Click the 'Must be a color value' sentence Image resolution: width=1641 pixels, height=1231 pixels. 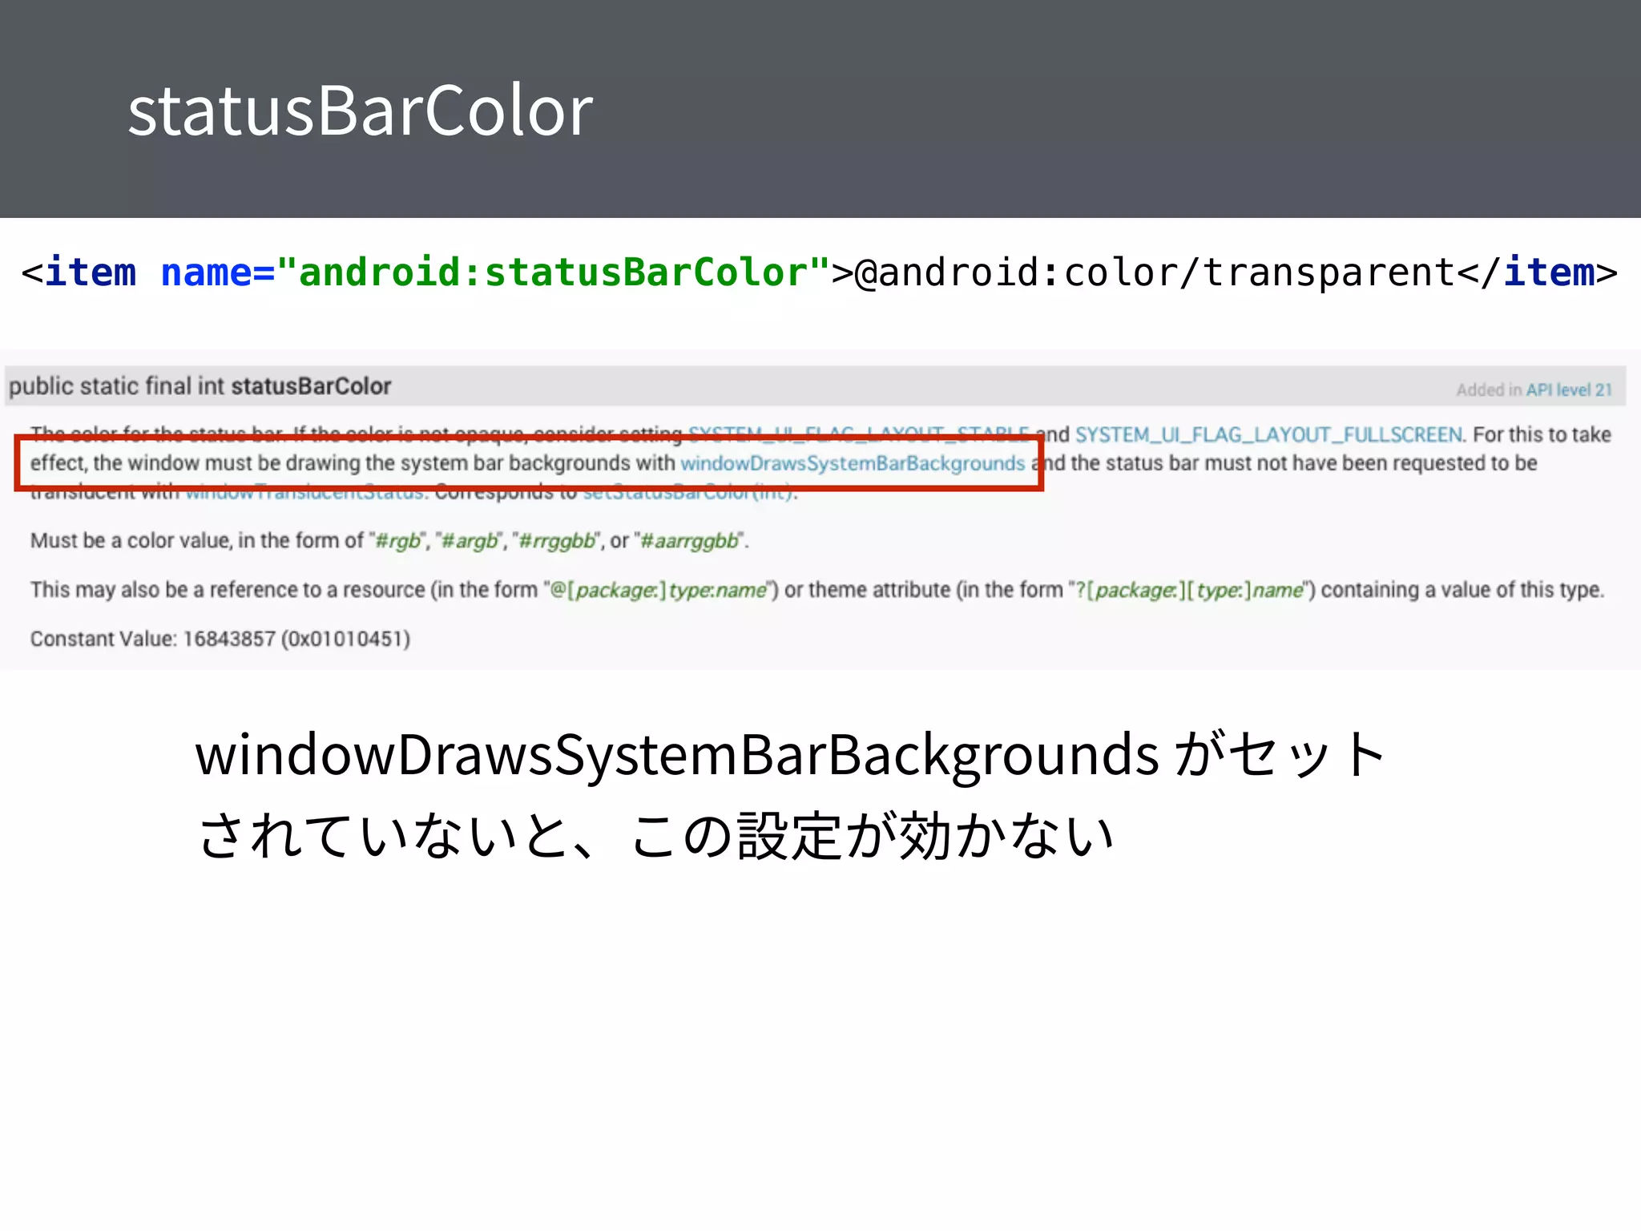pyautogui.click(x=389, y=541)
